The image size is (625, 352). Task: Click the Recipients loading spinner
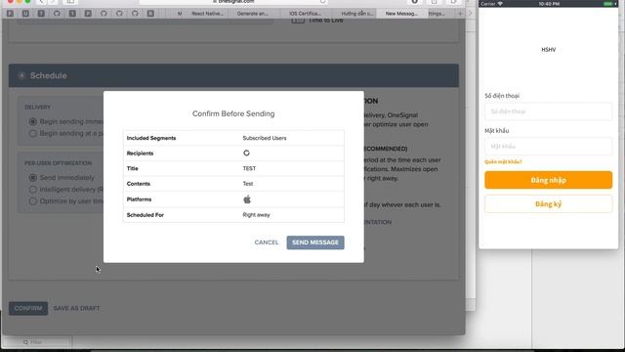point(246,153)
